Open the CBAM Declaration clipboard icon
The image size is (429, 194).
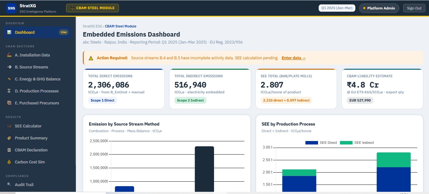9,150
